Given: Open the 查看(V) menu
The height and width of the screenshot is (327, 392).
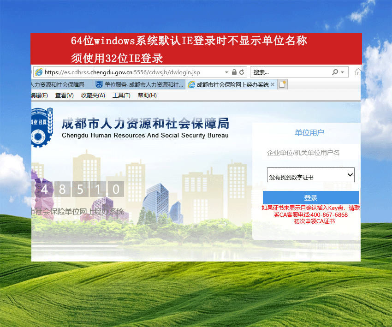Looking at the screenshot, I should pyautogui.click(x=64, y=95).
